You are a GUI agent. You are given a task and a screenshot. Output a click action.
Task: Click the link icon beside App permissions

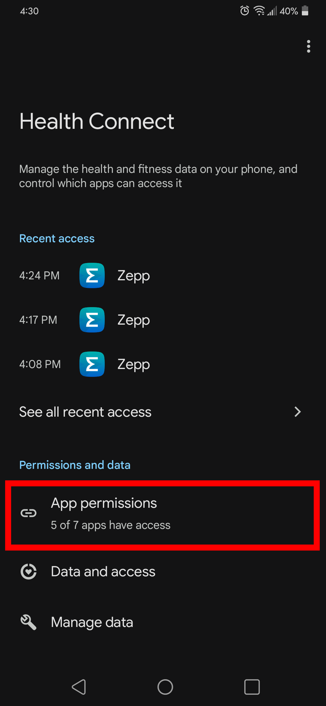(x=29, y=513)
